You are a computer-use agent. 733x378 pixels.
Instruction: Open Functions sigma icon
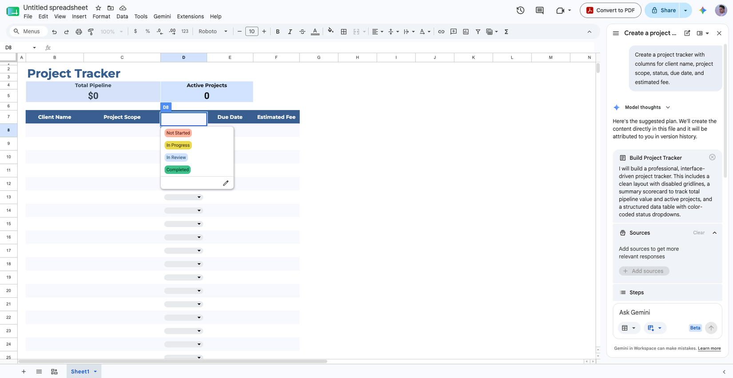tap(506, 31)
